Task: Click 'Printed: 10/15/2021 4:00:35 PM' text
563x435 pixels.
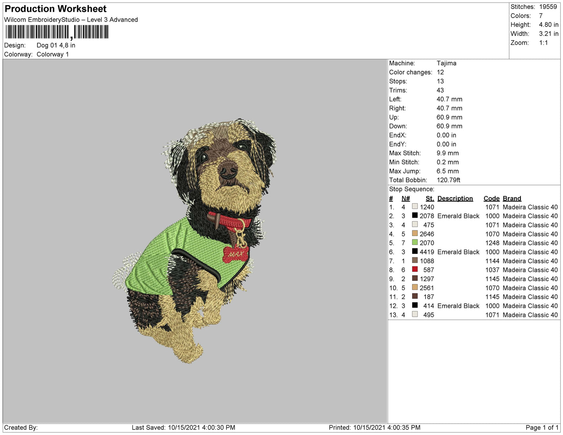Action: tap(374, 428)
